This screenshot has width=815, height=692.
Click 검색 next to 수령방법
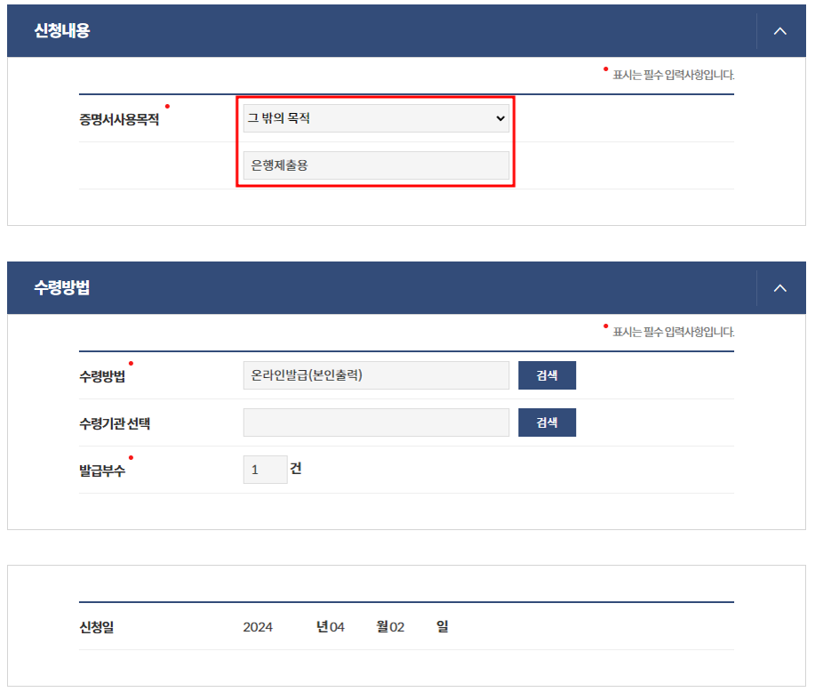547,375
